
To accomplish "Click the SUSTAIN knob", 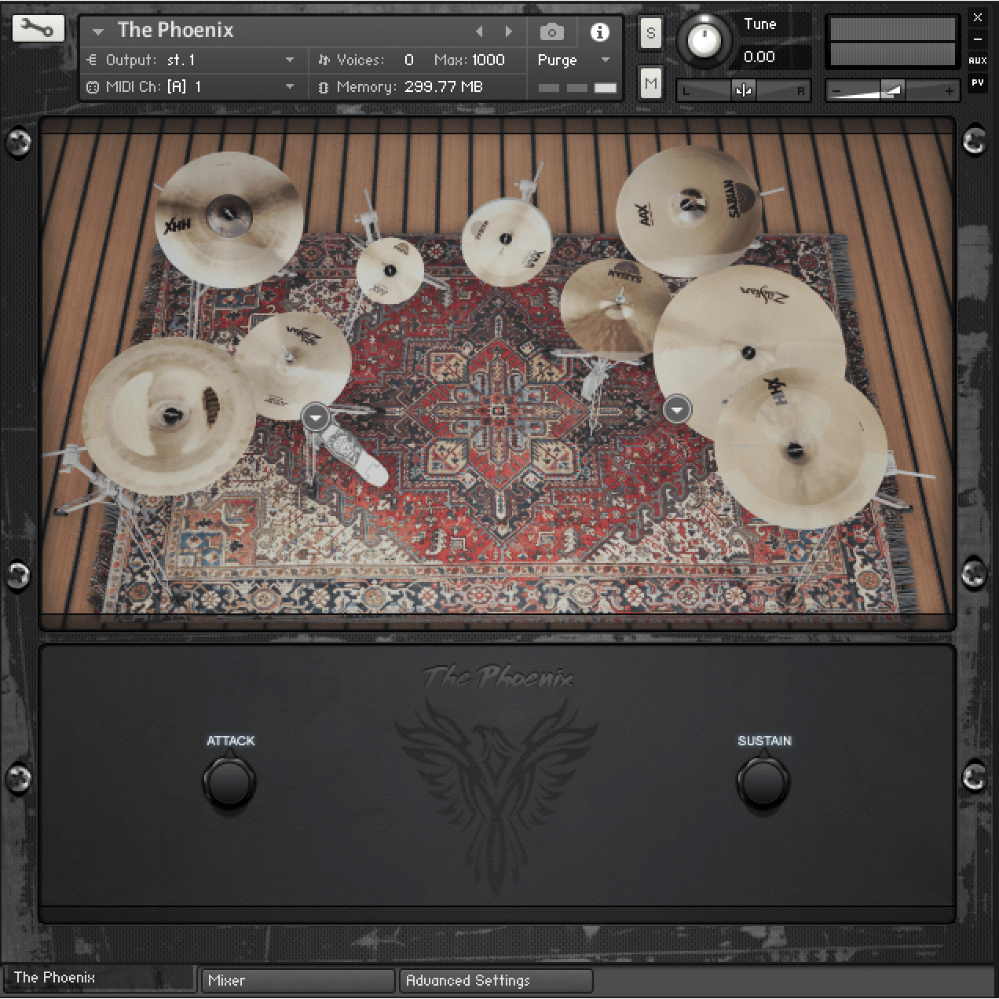I will tap(763, 782).
